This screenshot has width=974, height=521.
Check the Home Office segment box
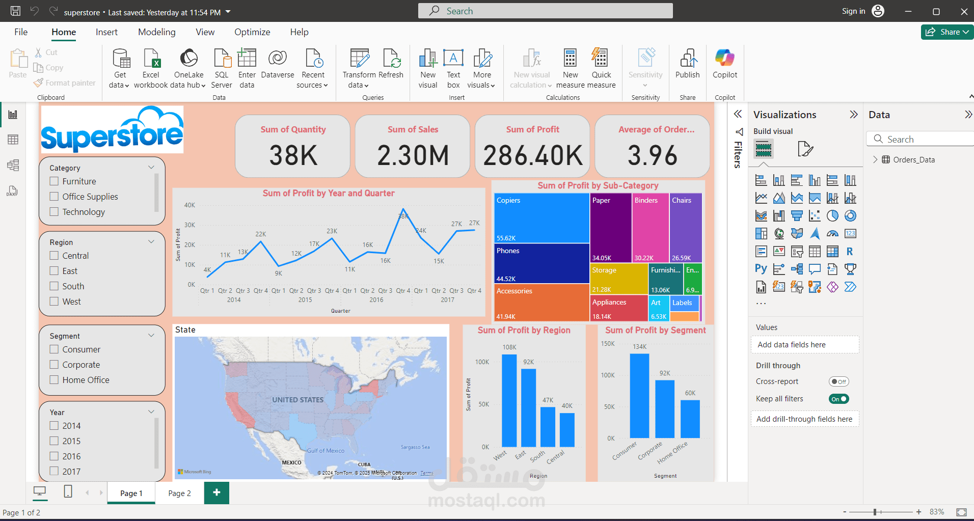[54, 380]
